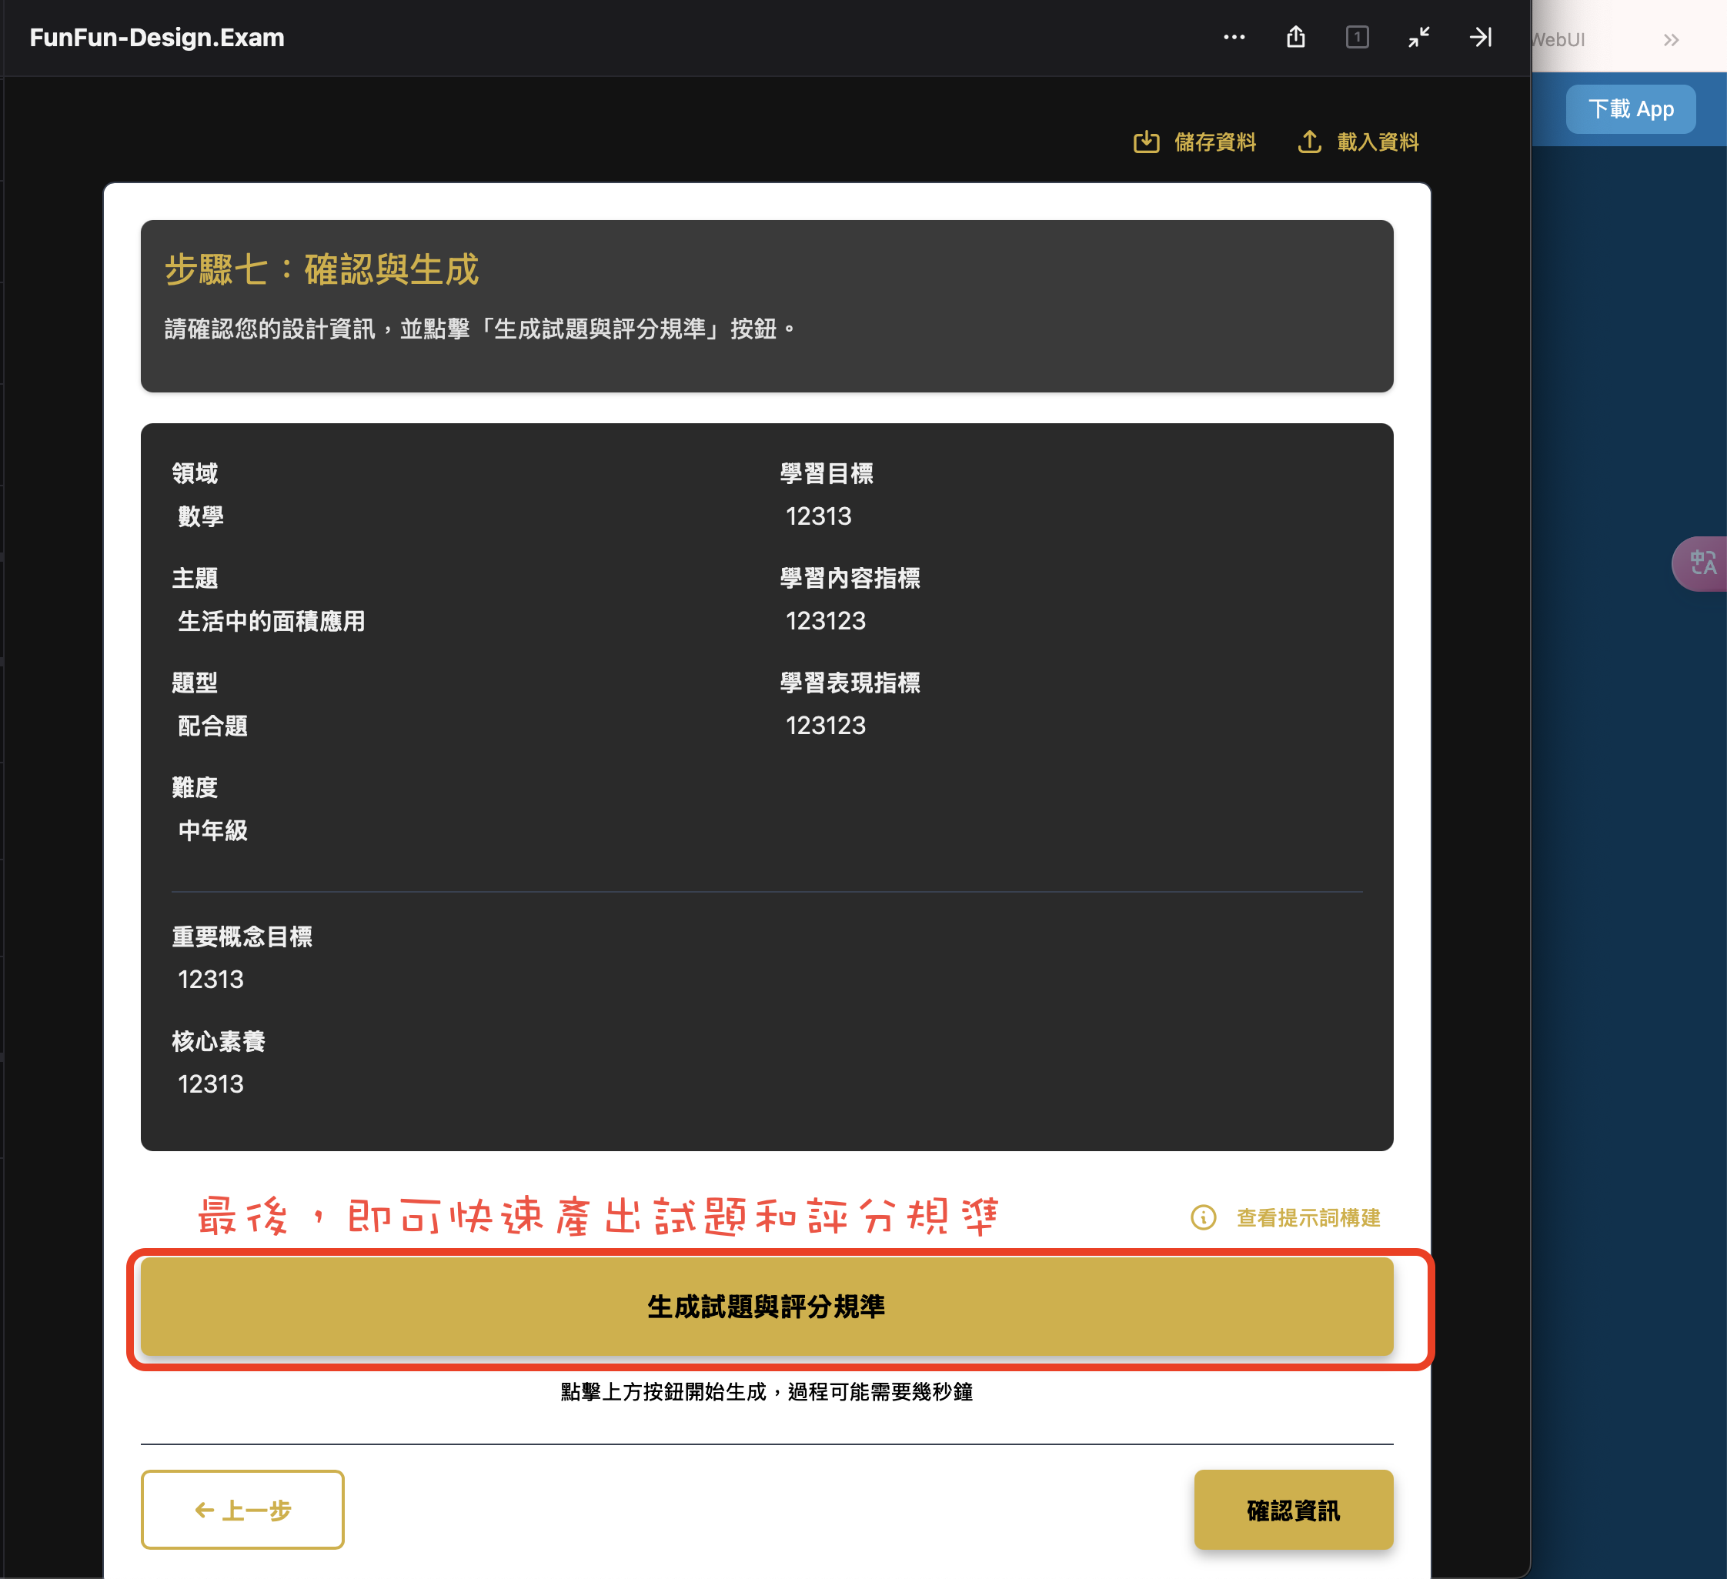This screenshot has height=1579, width=1727.
Task: Click the FunFun-Design.Exam title
Action: [157, 37]
